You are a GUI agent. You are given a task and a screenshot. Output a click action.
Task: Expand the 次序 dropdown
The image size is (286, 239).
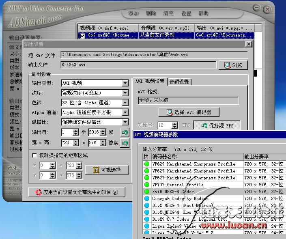[x=125, y=93]
